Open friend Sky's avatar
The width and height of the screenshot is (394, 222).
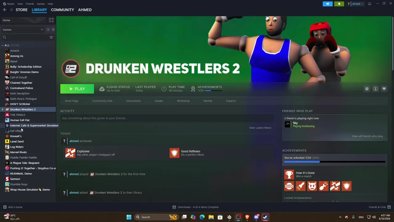coord(287,124)
